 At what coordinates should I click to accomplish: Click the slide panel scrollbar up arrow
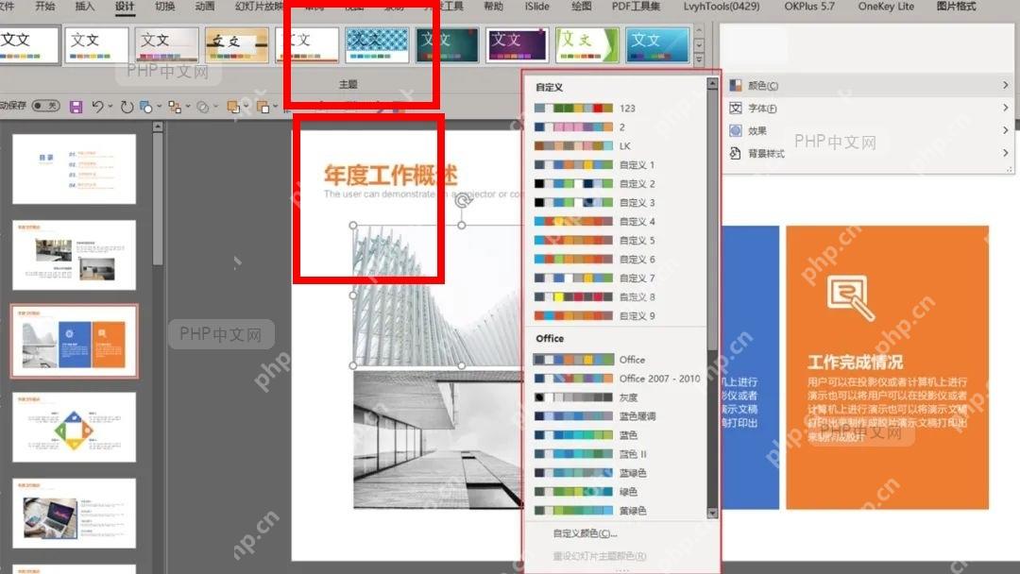click(158, 127)
